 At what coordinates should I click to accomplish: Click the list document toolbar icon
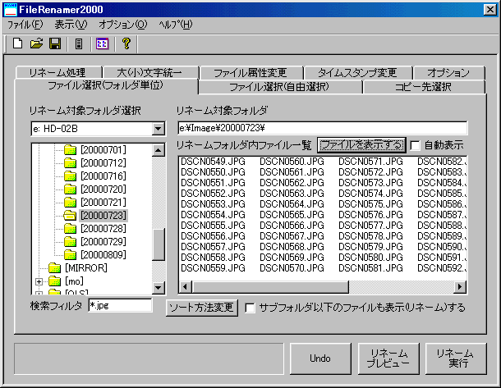coord(79,43)
